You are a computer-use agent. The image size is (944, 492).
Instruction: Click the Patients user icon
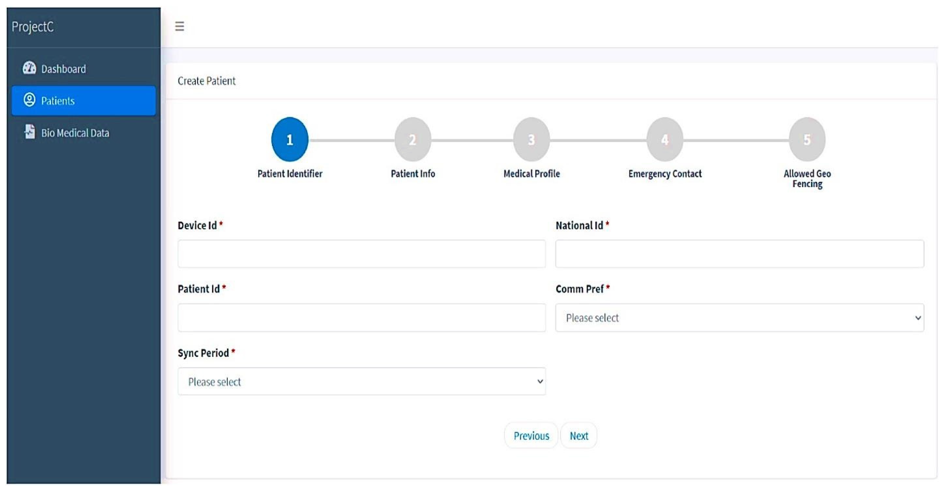29,100
